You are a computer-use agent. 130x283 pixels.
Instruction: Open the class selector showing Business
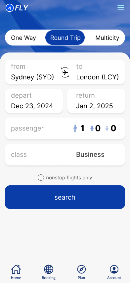[65, 155]
